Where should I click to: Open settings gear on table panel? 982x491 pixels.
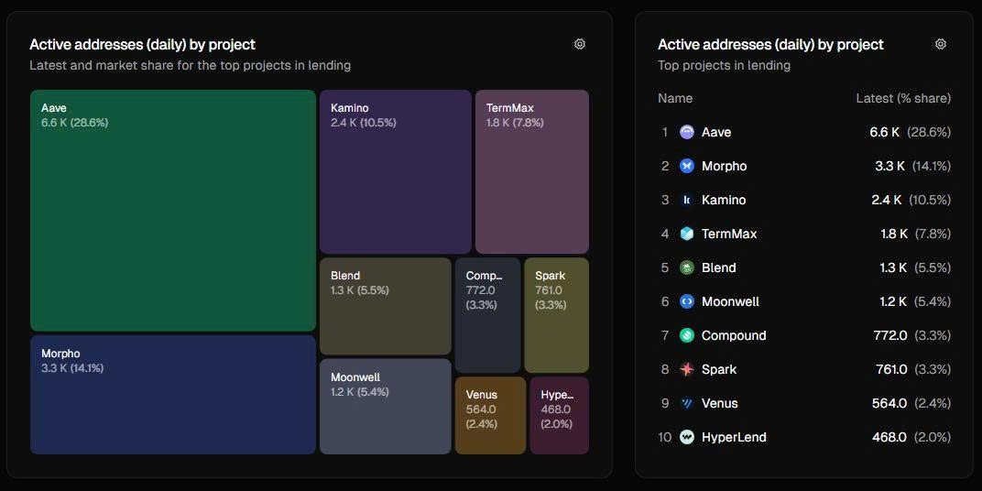940,44
